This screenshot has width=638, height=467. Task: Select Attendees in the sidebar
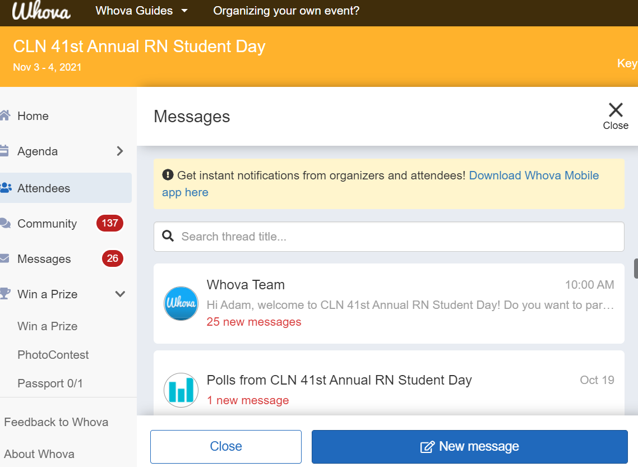[x=65, y=188]
